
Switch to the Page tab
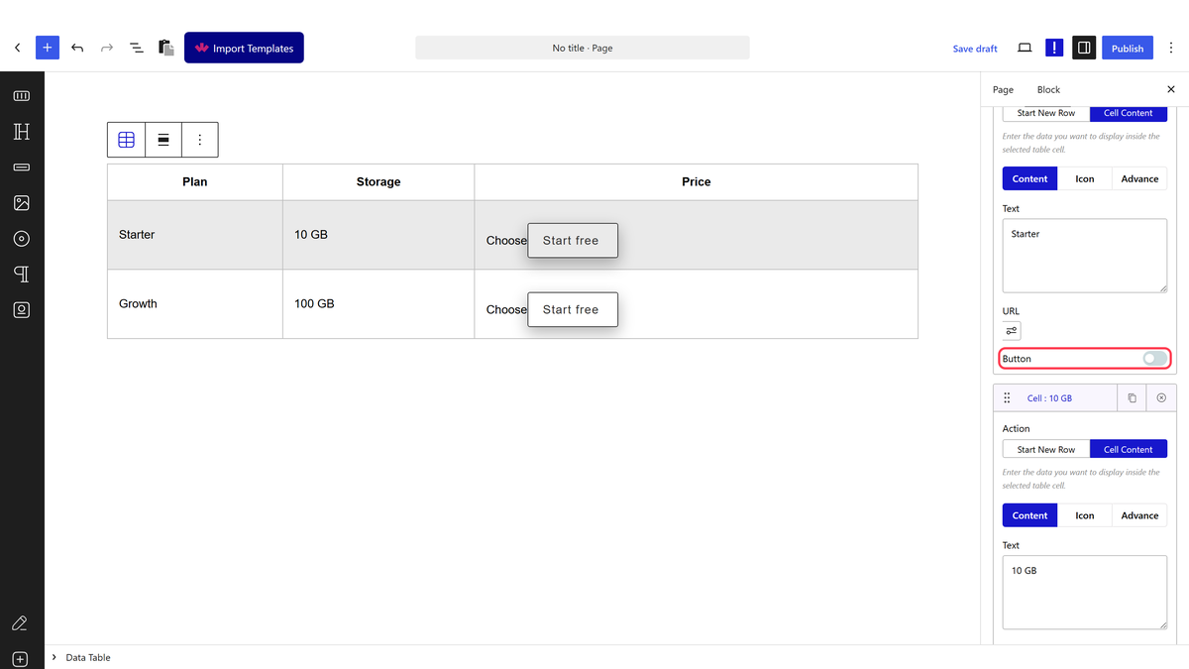1003,89
